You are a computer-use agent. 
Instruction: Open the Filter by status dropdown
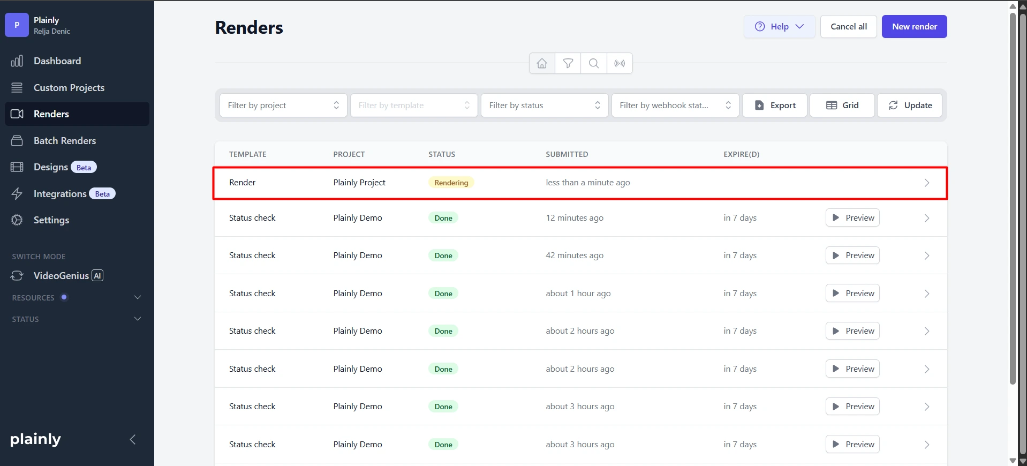click(545, 105)
